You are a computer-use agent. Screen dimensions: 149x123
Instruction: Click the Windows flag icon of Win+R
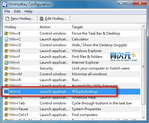coord(6,80)
